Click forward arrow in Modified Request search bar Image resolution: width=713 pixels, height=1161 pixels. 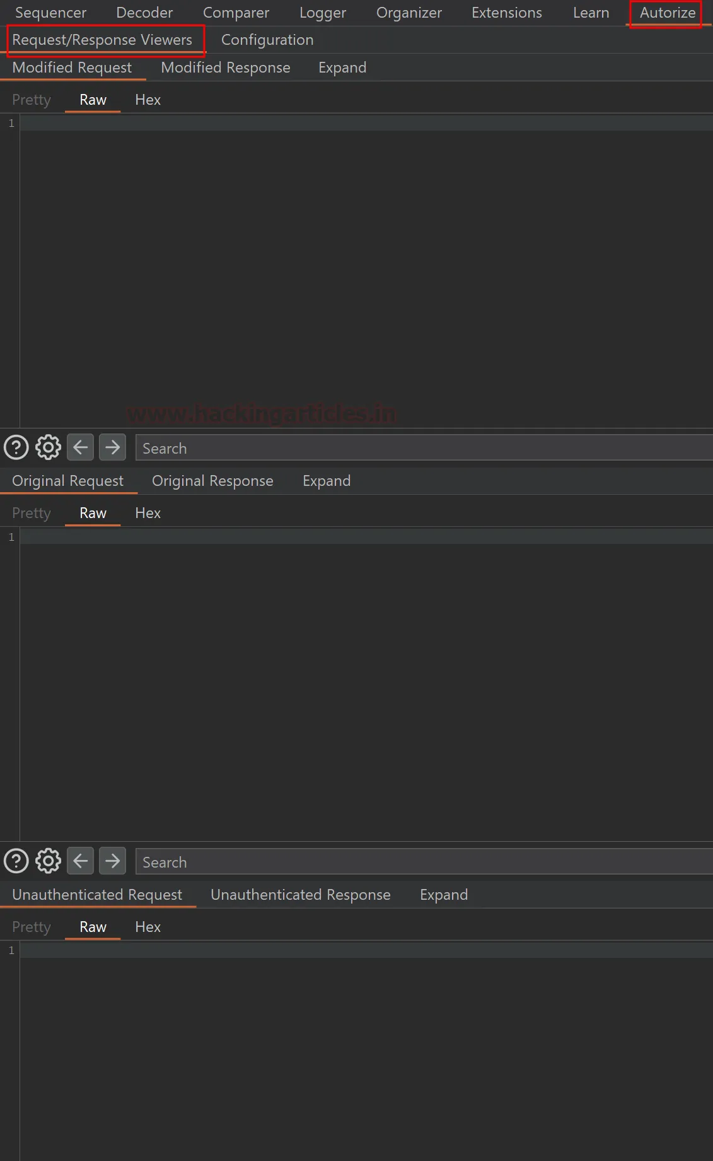pos(113,447)
